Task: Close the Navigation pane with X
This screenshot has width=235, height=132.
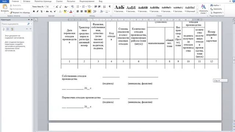Action: pos(32,19)
